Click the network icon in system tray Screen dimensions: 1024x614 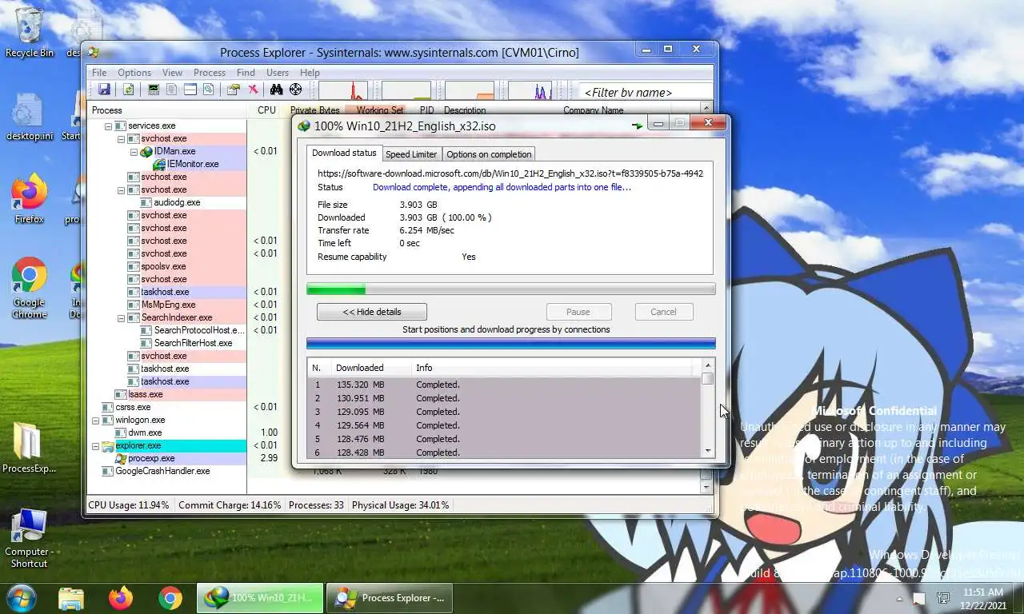click(943, 598)
